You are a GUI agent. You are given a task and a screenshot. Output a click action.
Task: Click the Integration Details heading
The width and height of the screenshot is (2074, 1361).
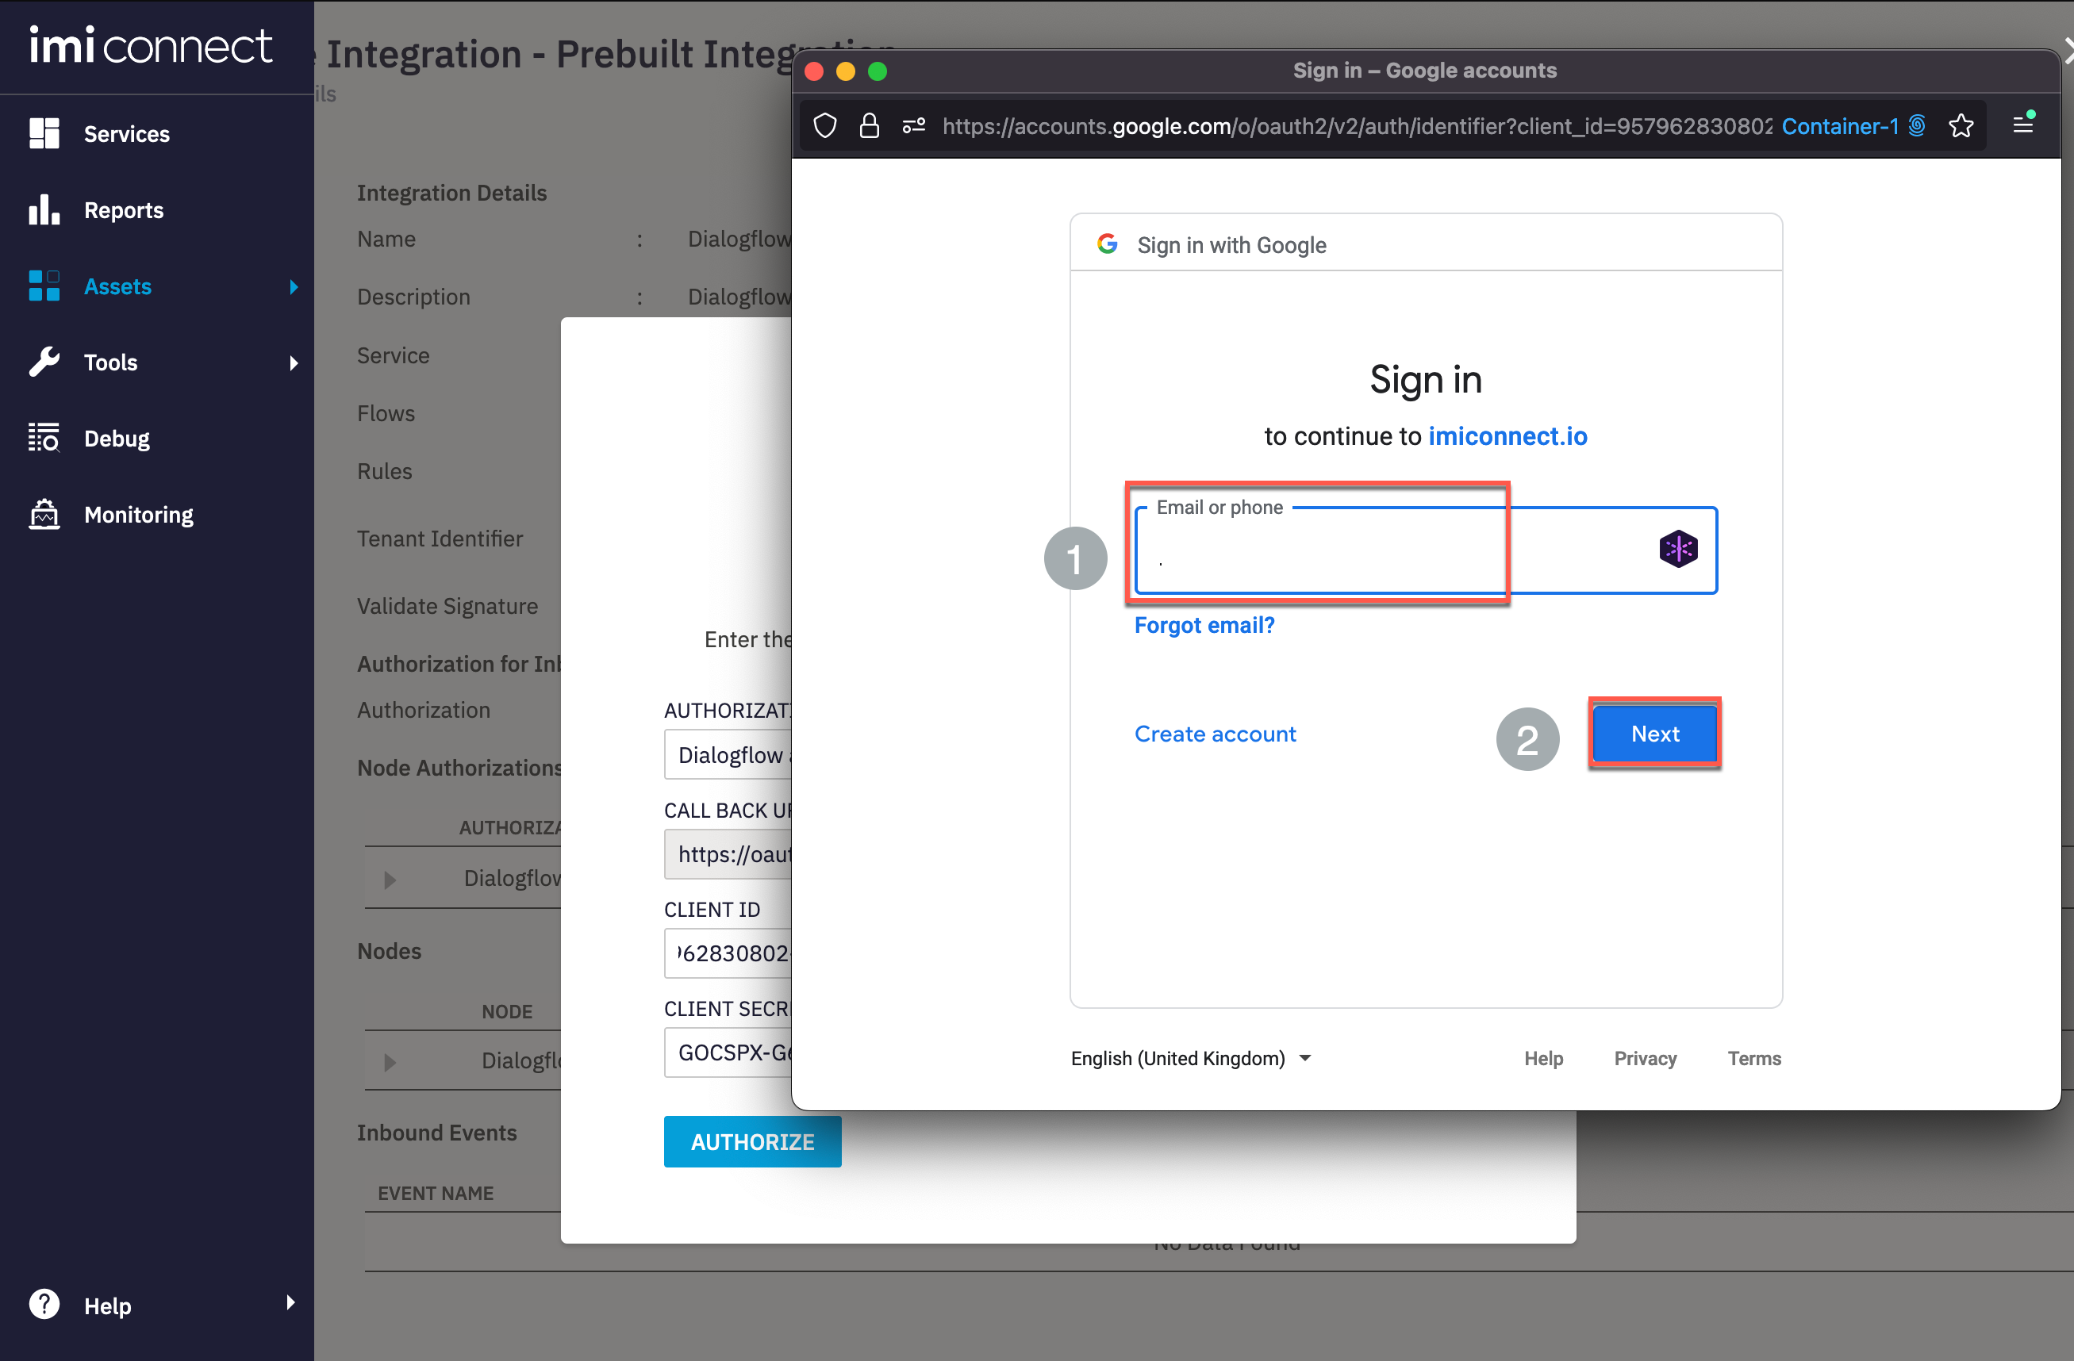[451, 193]
